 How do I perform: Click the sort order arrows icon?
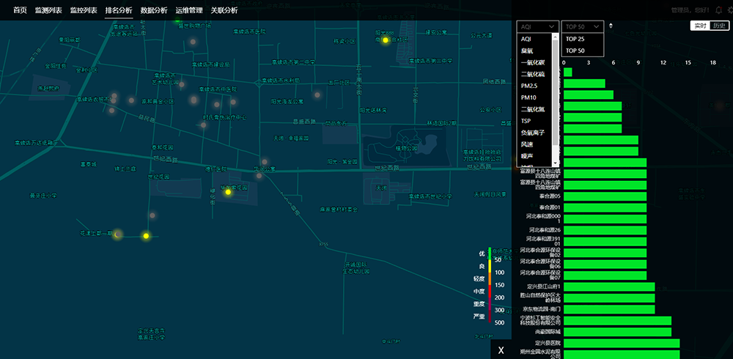(611, 26)
